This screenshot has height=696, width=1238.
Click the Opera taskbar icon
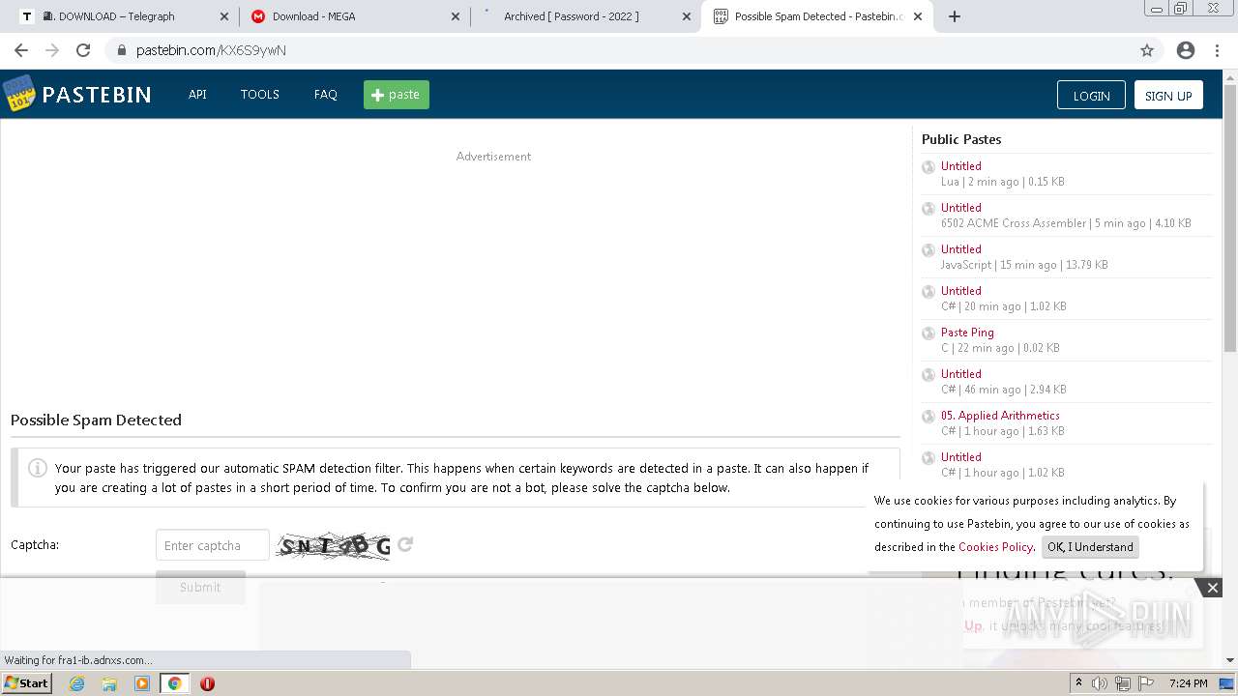207,683
